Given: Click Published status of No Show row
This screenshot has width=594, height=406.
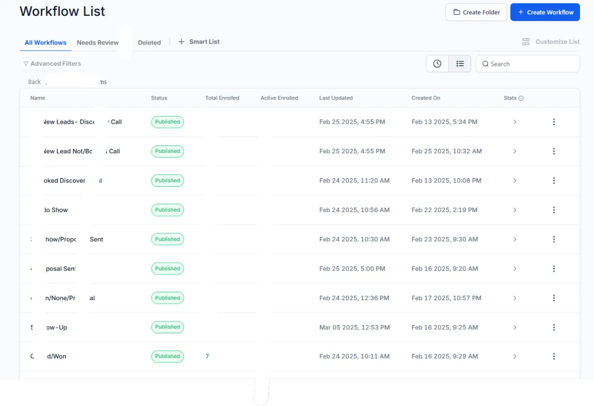Looking at the screenshot, I should click(x=167, y=210).
